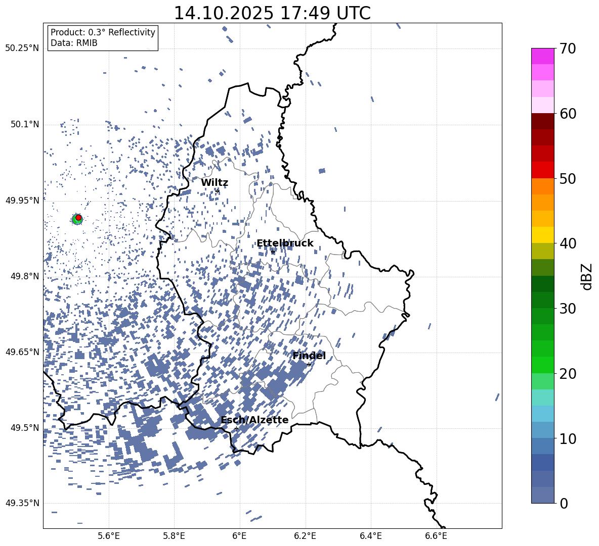Select the Ettelbruck city label
The image size is (599, 546).
(x=285, y=243)
